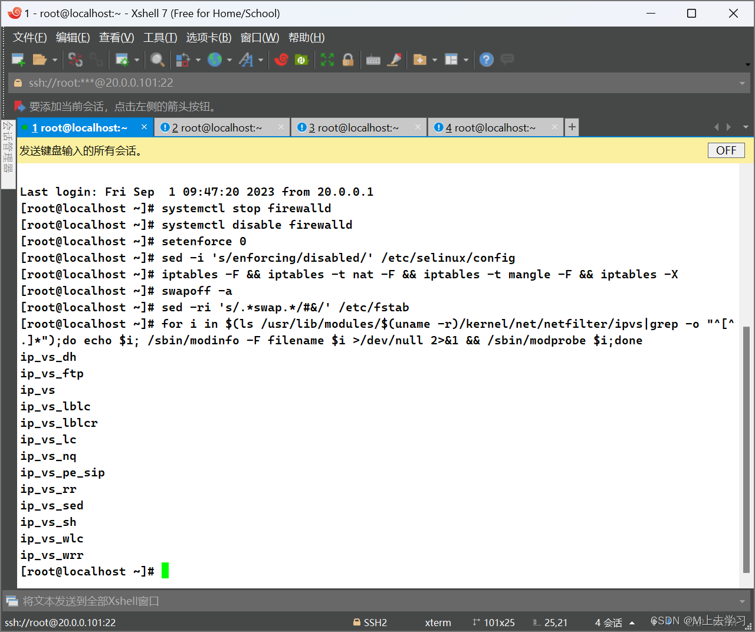
Task: Expand the file transfer folder dropdown arrow
Action: click(x=435, y=60)
